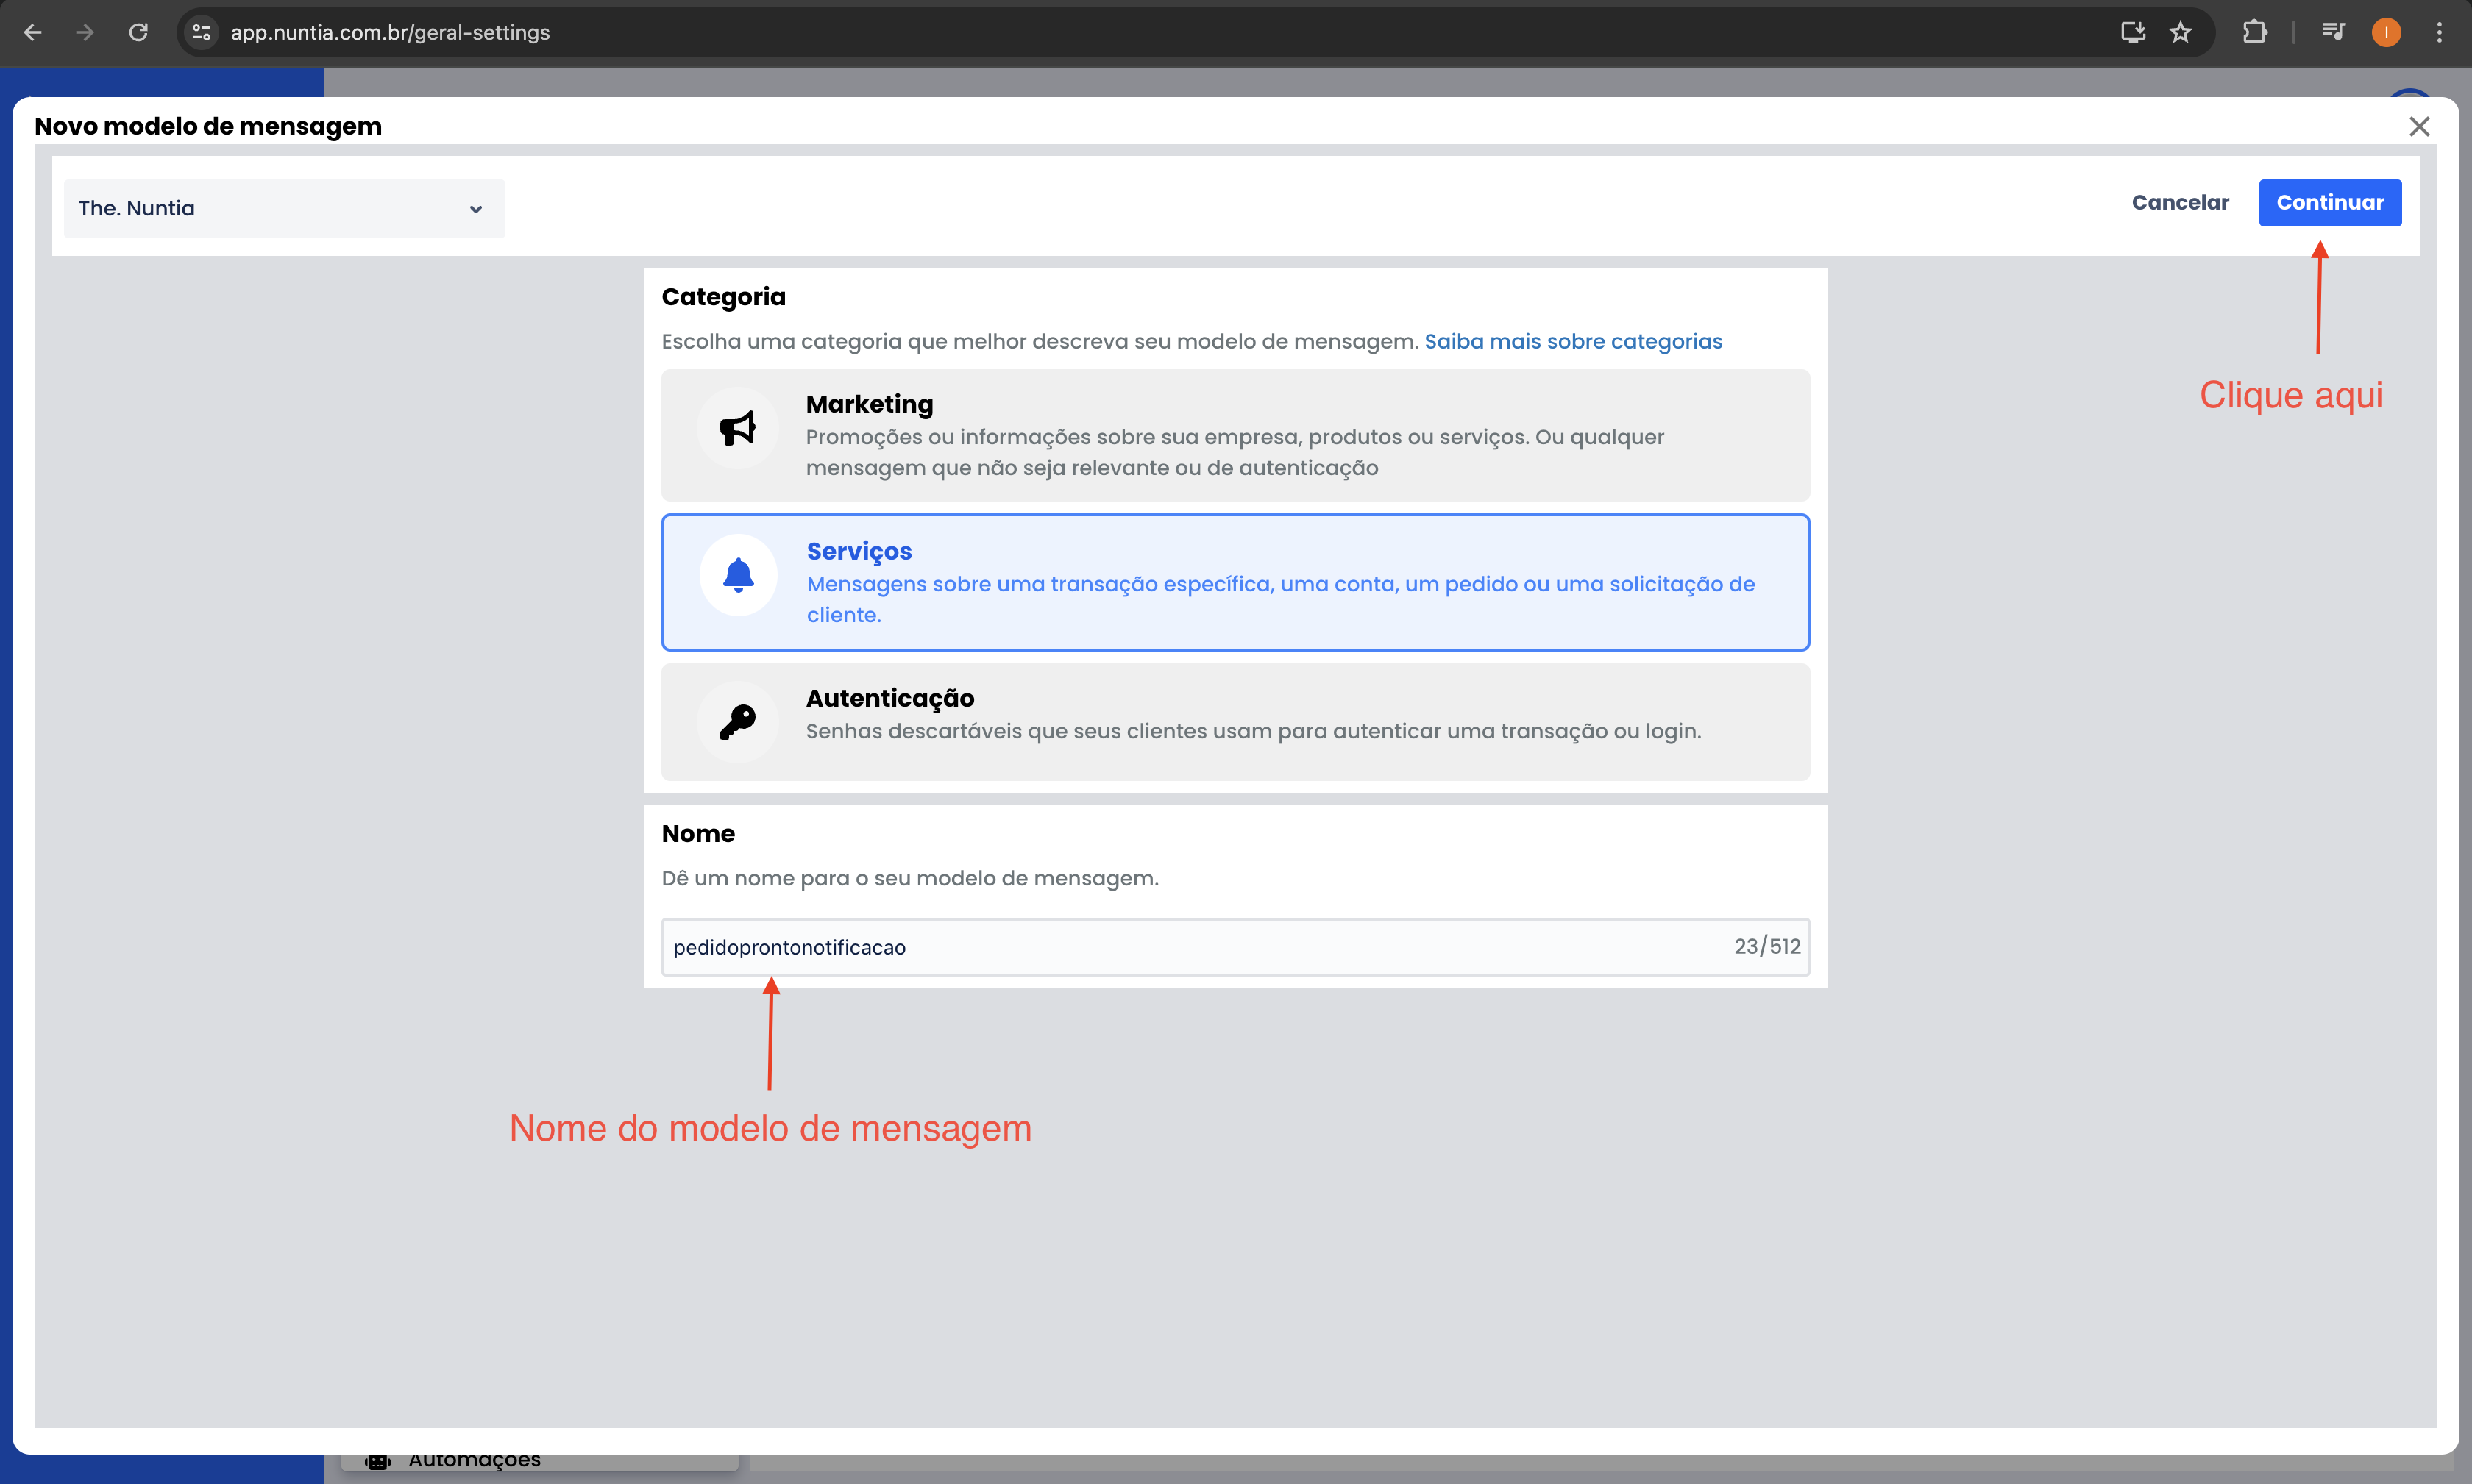Bookmark this page with the star icon
This screenshot has height=1484, width=2472.
[x=2181, y=33]
